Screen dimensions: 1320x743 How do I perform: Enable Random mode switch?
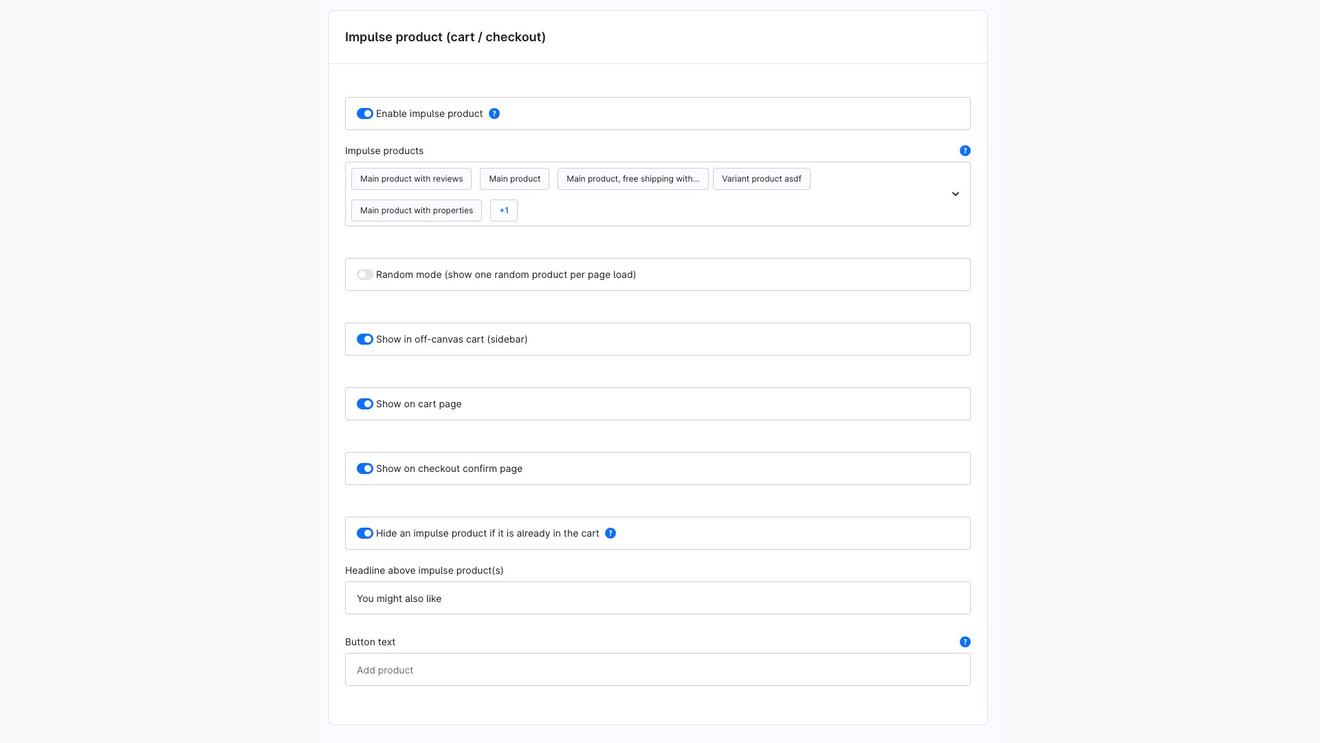click(365, 274)
